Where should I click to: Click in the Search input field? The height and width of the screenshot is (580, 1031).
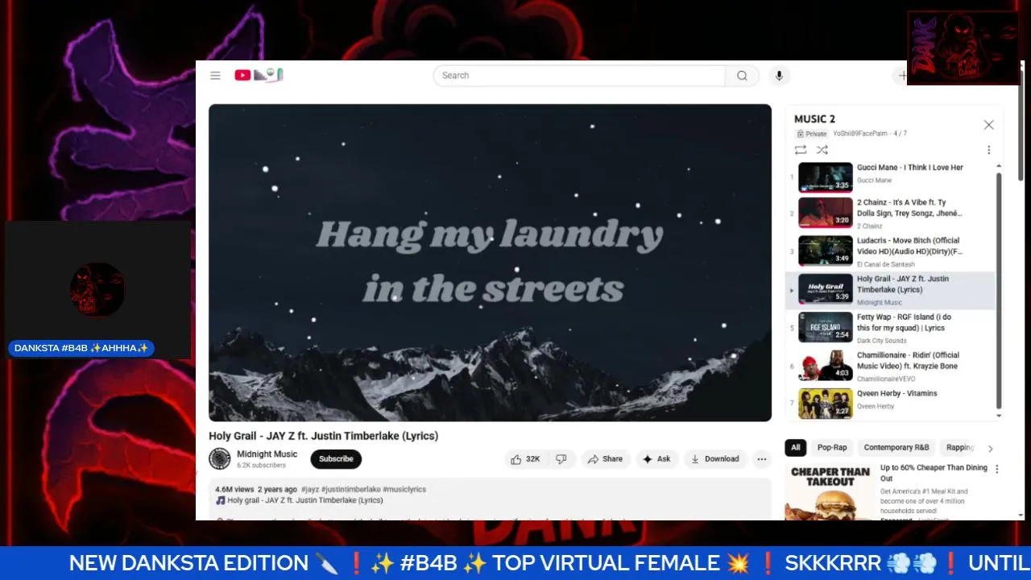(x=579, y=76)
